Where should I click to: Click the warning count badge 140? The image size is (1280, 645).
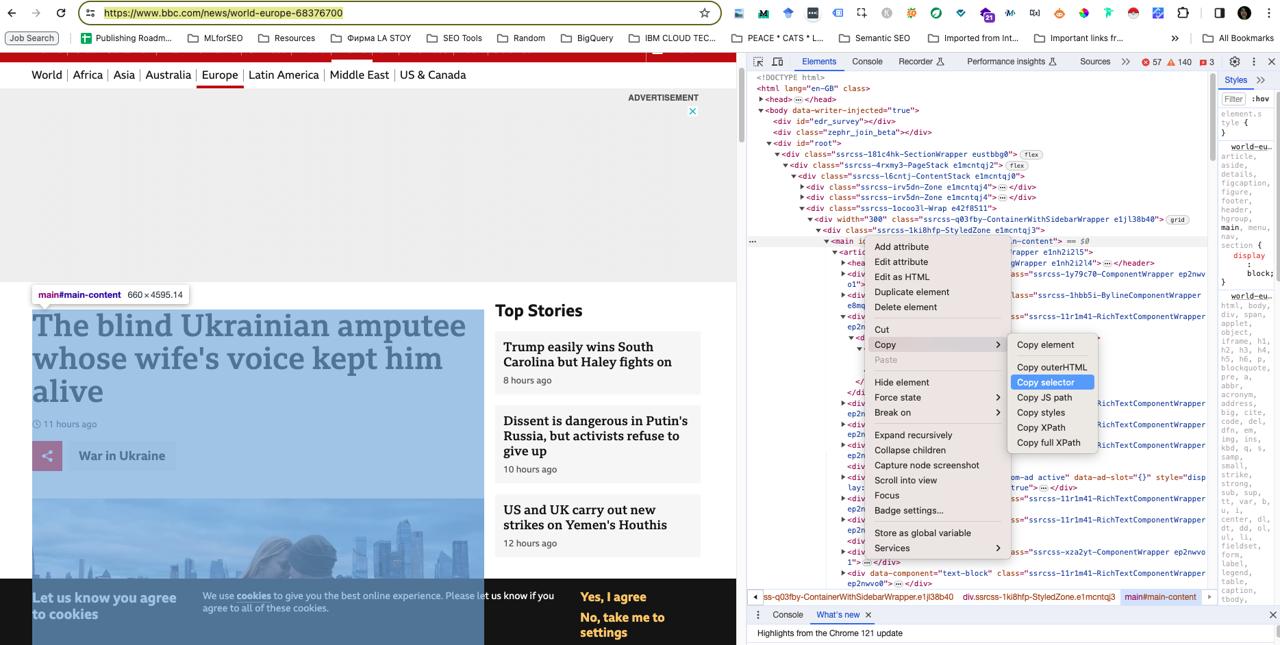[1179, 62]
